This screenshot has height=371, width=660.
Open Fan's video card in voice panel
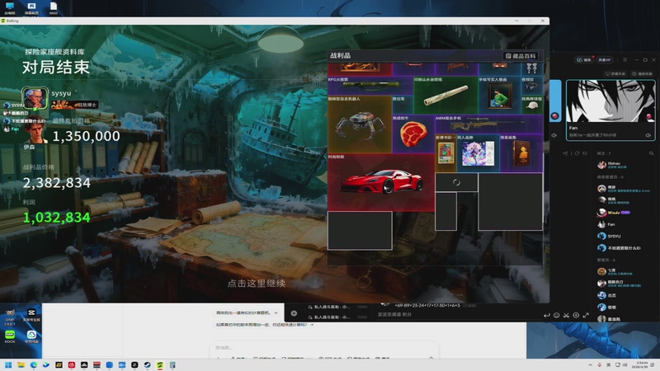pos(610,110)
